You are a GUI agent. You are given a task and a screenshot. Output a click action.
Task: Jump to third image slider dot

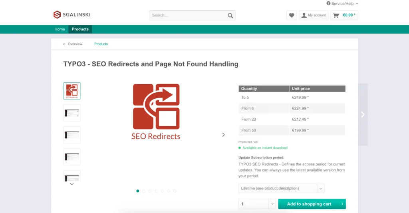150,191
